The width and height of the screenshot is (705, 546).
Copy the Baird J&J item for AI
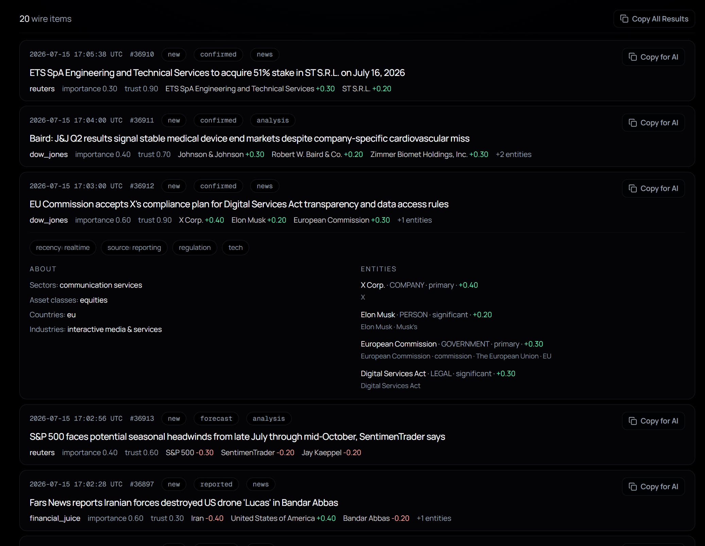click(653, 123)
